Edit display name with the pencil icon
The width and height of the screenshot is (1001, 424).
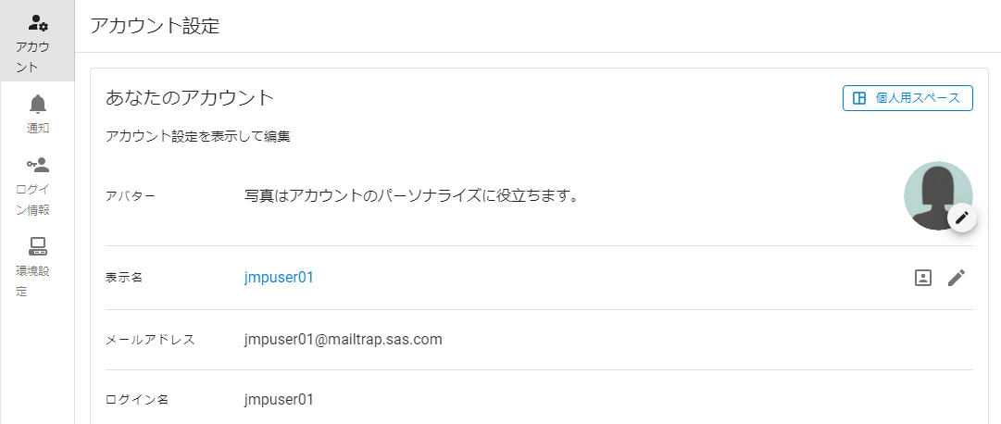[957, 277]
